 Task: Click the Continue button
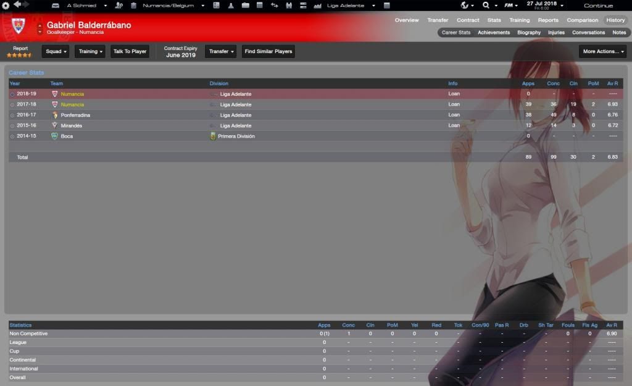point(598,6)
